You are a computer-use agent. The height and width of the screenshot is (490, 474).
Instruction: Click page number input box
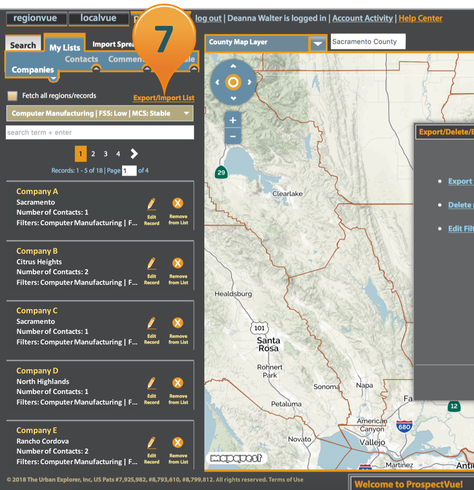click(x=129, y=170)
